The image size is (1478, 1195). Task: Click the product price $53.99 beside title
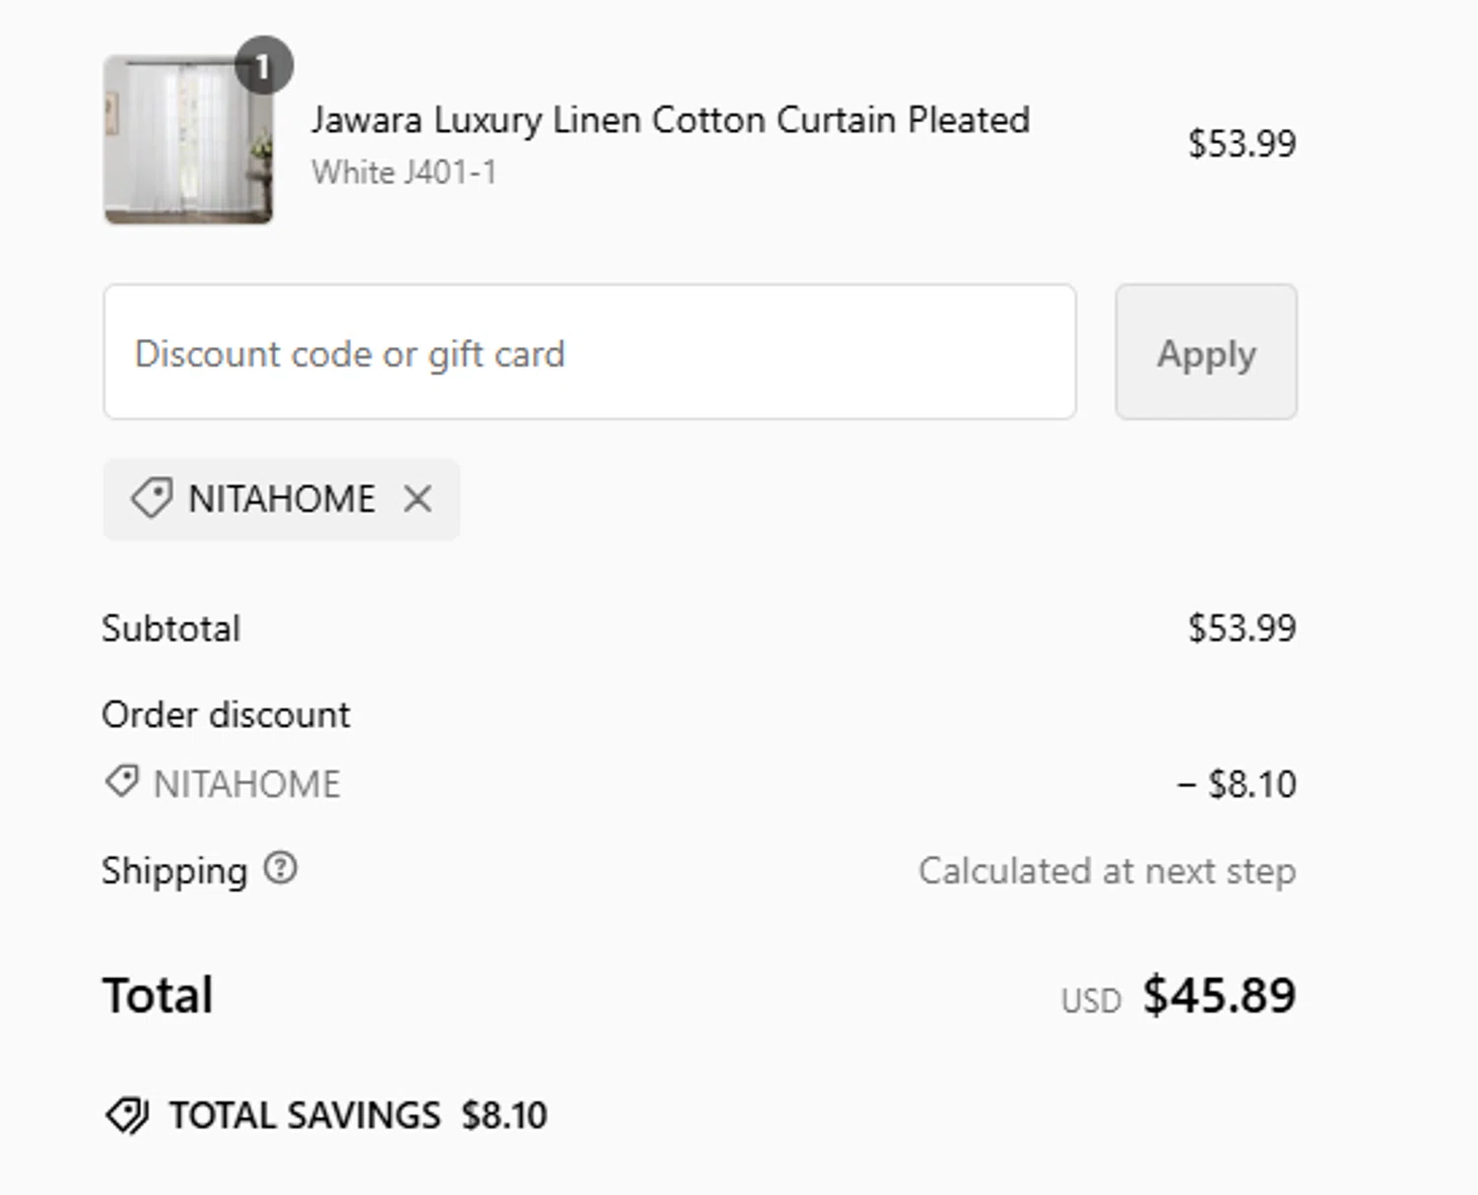point(1241,143)
